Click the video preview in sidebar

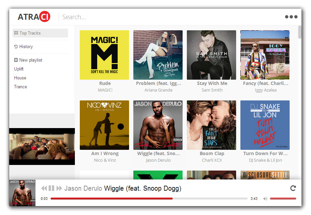[x=42, y=147]
